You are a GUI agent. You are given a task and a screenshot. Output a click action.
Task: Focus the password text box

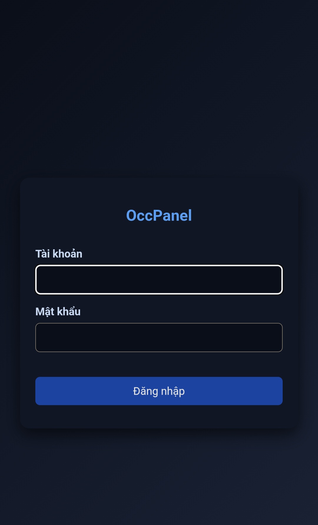159,337
